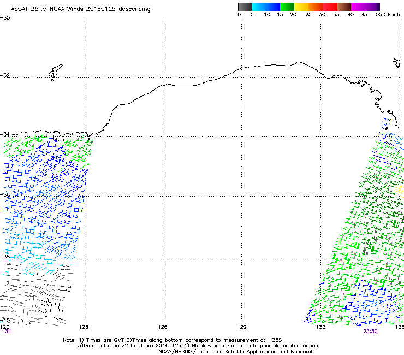Click the 126 longitude label
This screenshot has height=355, width=404.
(163, 327)
